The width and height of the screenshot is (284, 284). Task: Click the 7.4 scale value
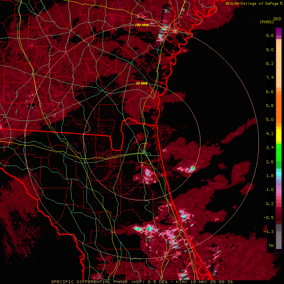270,78
